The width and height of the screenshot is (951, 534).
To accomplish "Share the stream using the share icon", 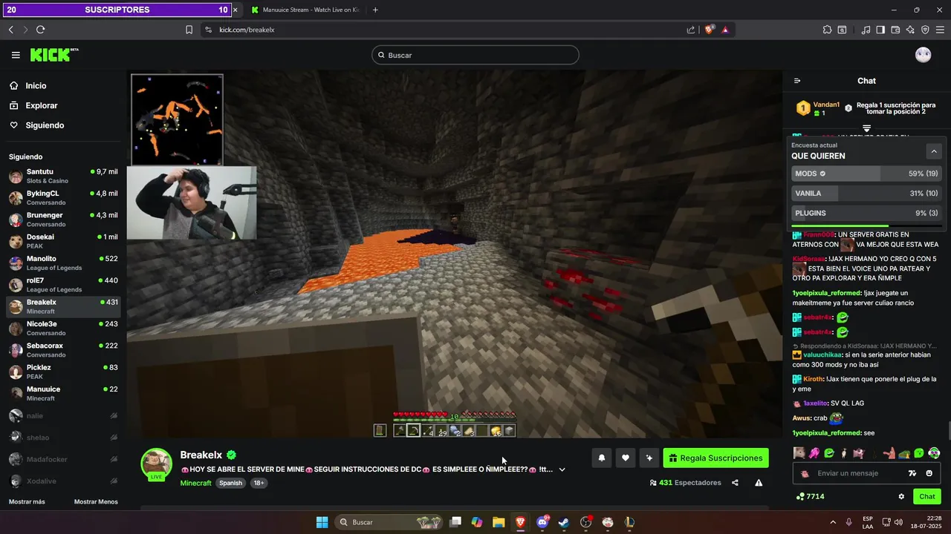I will pyautogui.click(x=735, y=483).
